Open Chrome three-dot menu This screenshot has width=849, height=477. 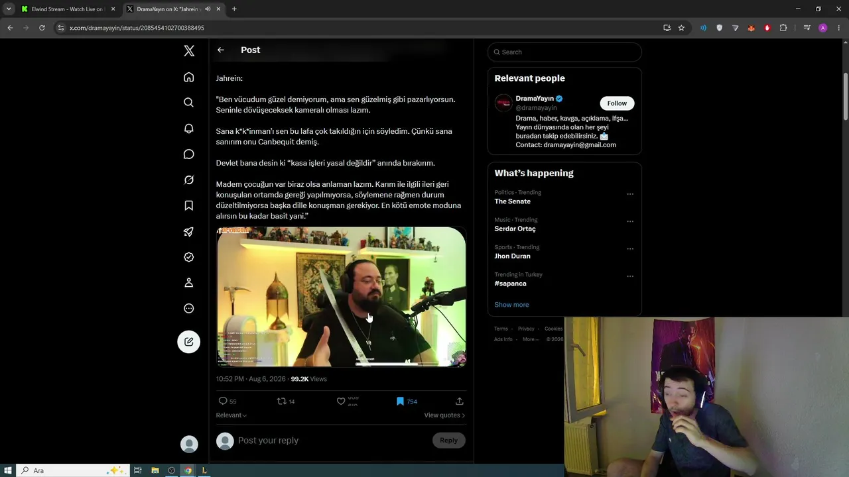(x=838, y=28)
